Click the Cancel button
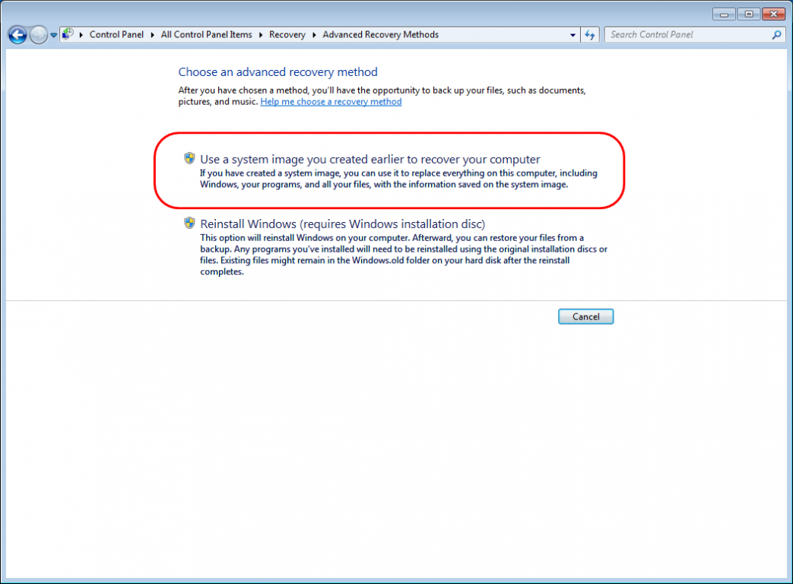 click(585, 316)
